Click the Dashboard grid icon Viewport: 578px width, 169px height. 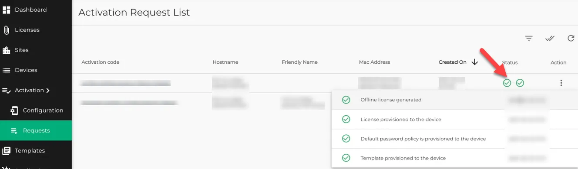(x=7, y=10)
